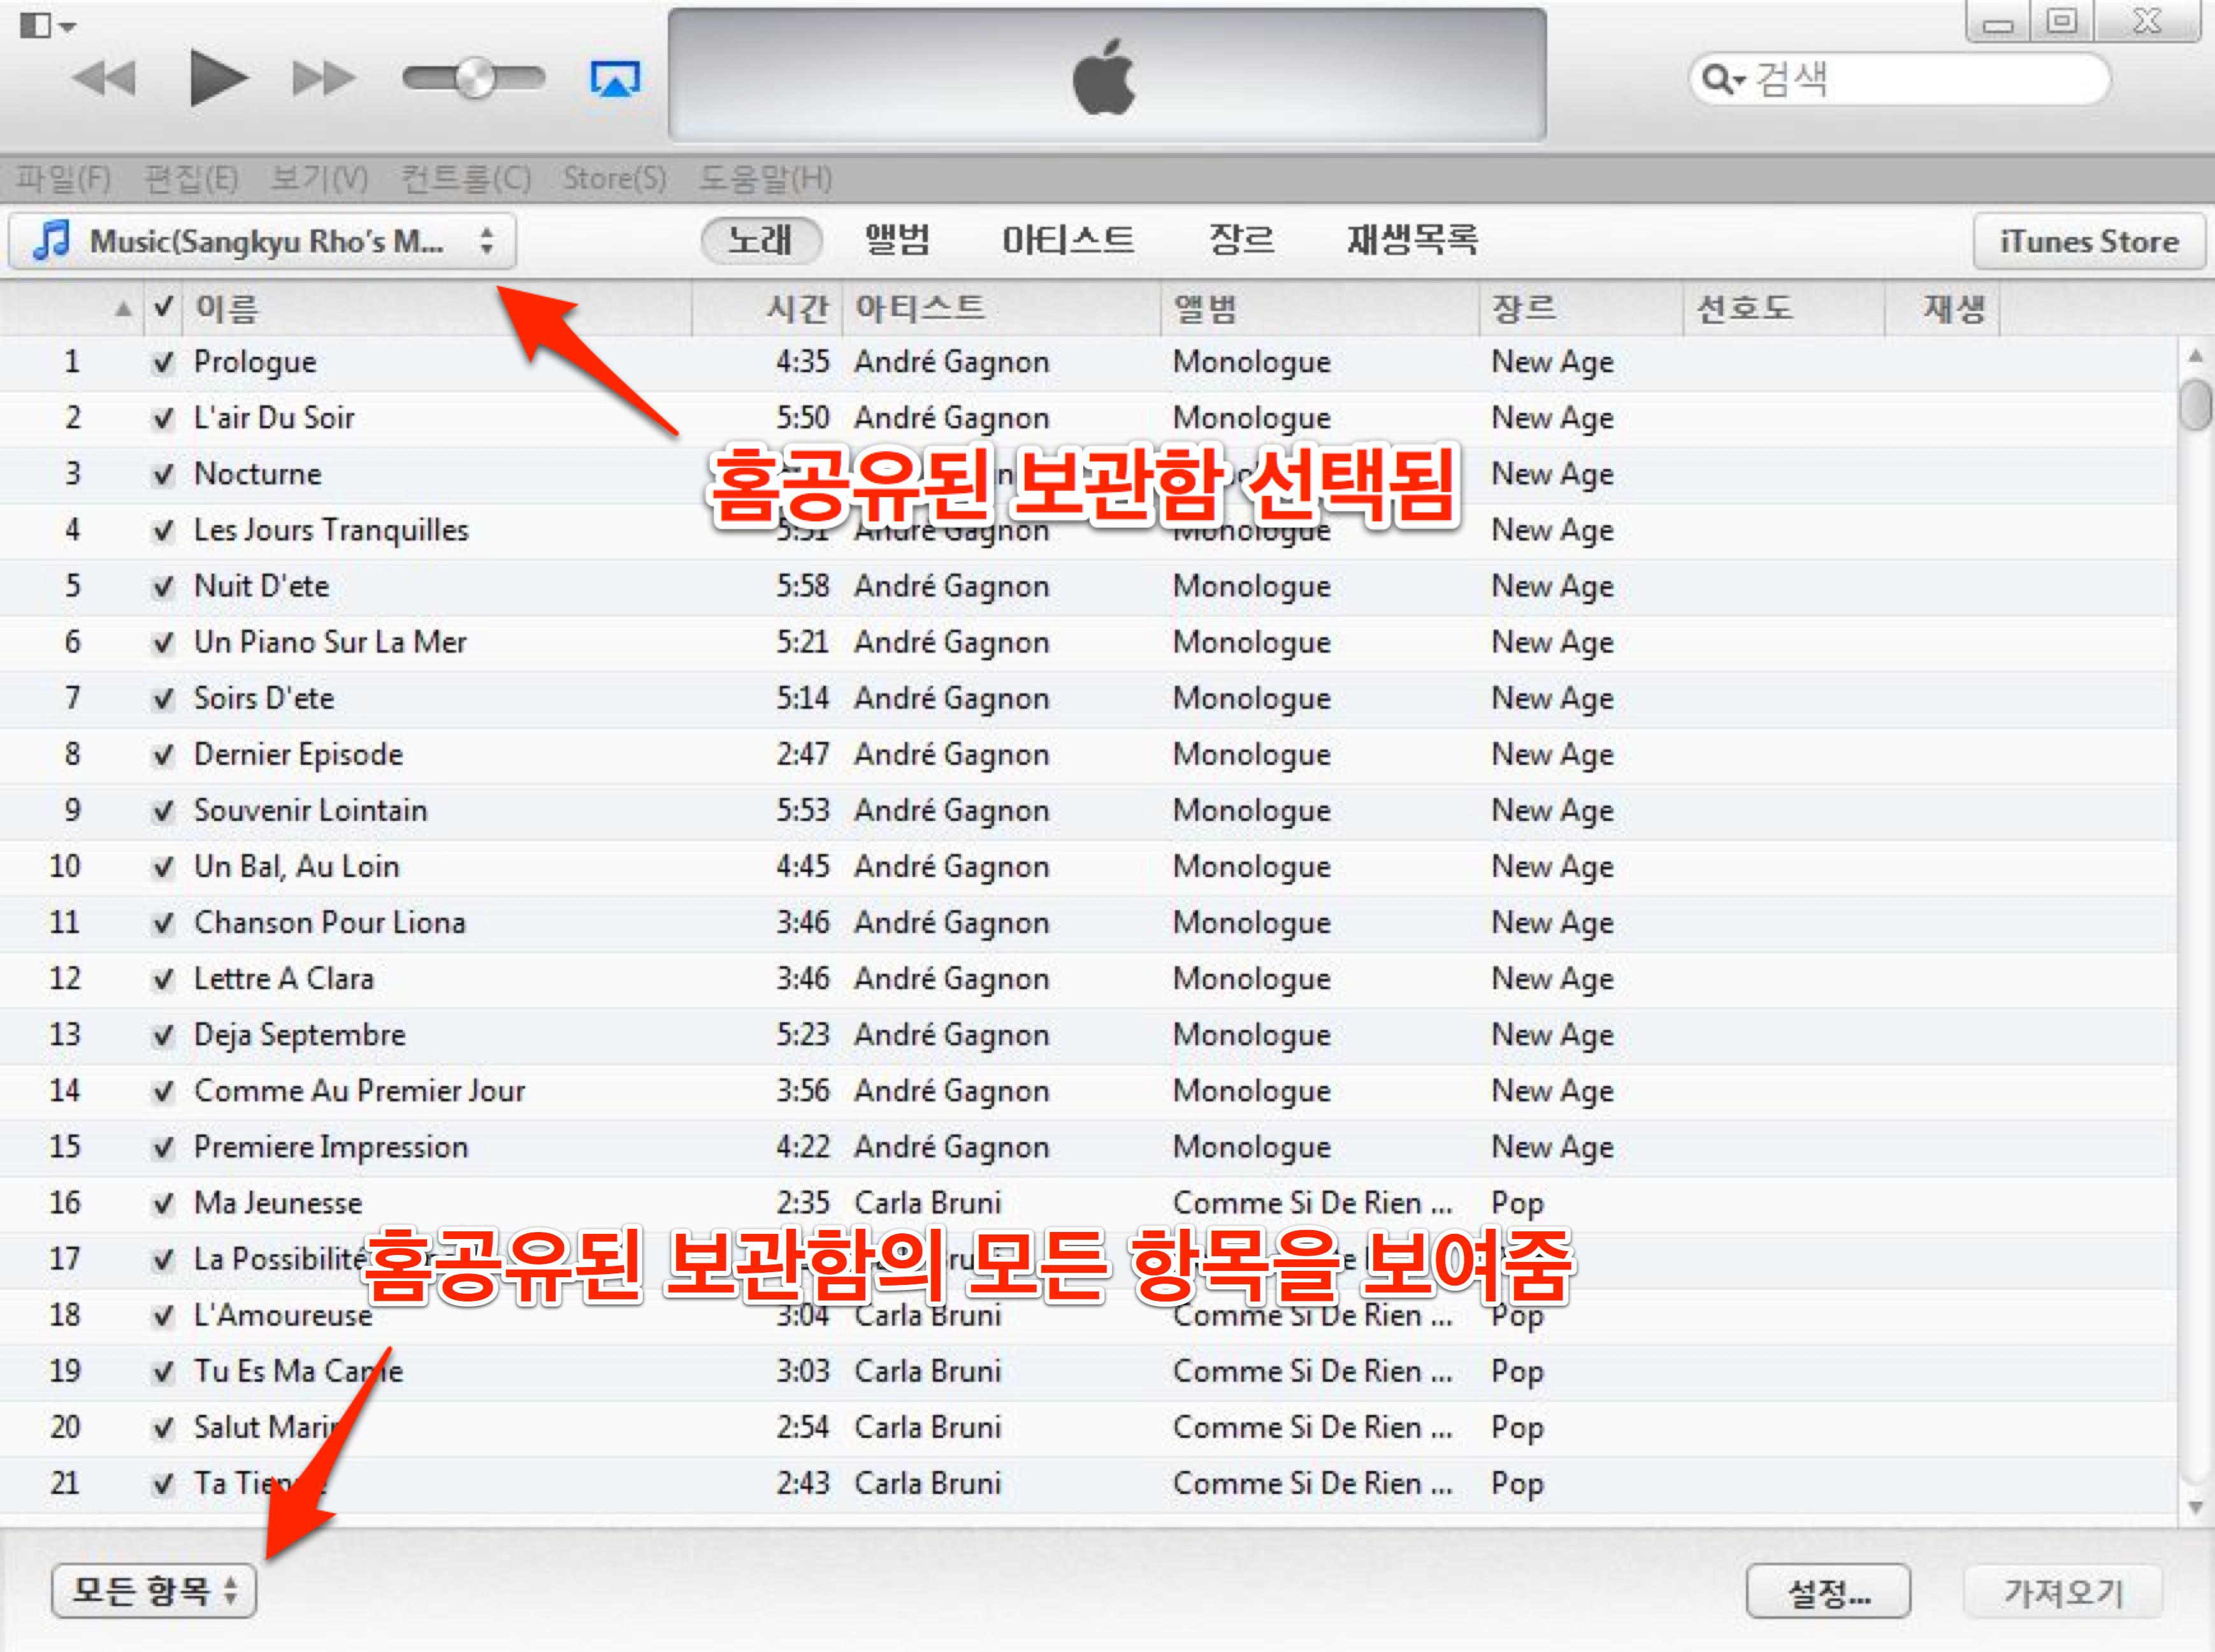Click the Play button
2215x1652 pixels.
(217, 78)
